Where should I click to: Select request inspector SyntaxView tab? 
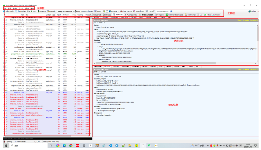coord(115,17)
